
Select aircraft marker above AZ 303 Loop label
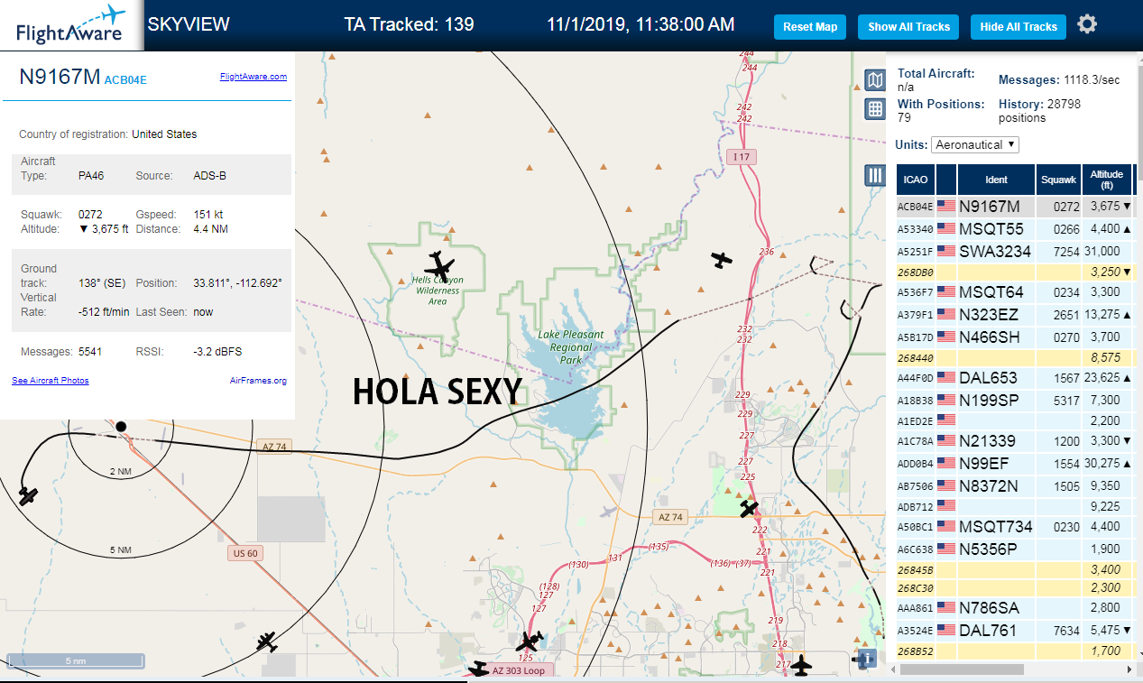(x=530, y=641)
